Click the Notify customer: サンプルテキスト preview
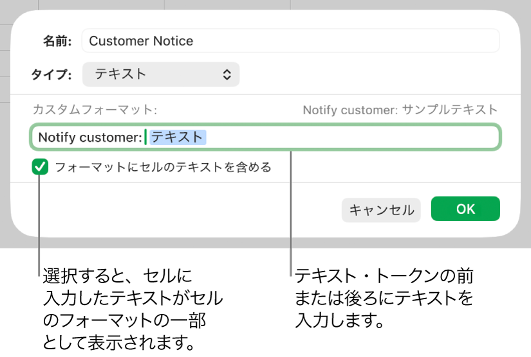The image size is (531, 357). click(400, 110)
